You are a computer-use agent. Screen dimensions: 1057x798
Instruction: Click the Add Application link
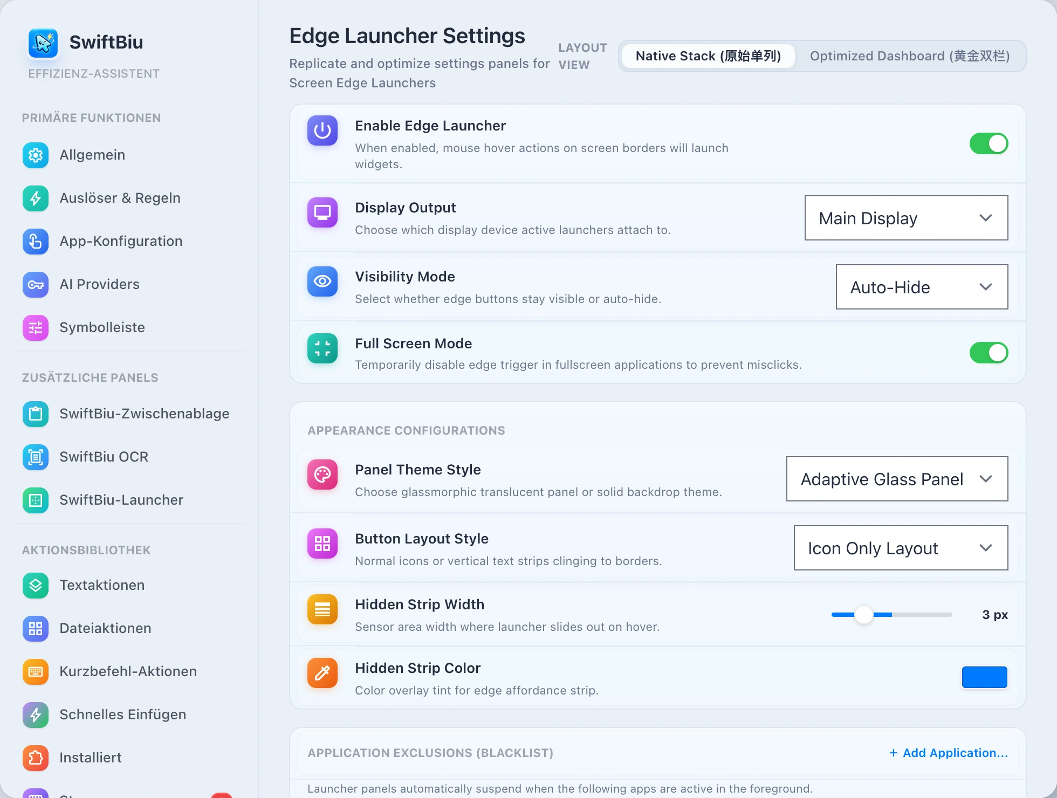(949, 753)
